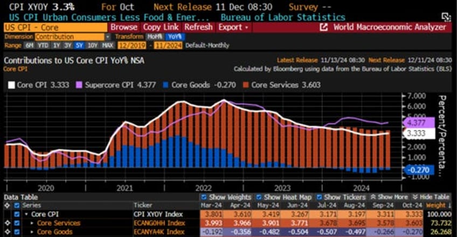Click the diamond icon in the Data Table header

pos(8,206)
